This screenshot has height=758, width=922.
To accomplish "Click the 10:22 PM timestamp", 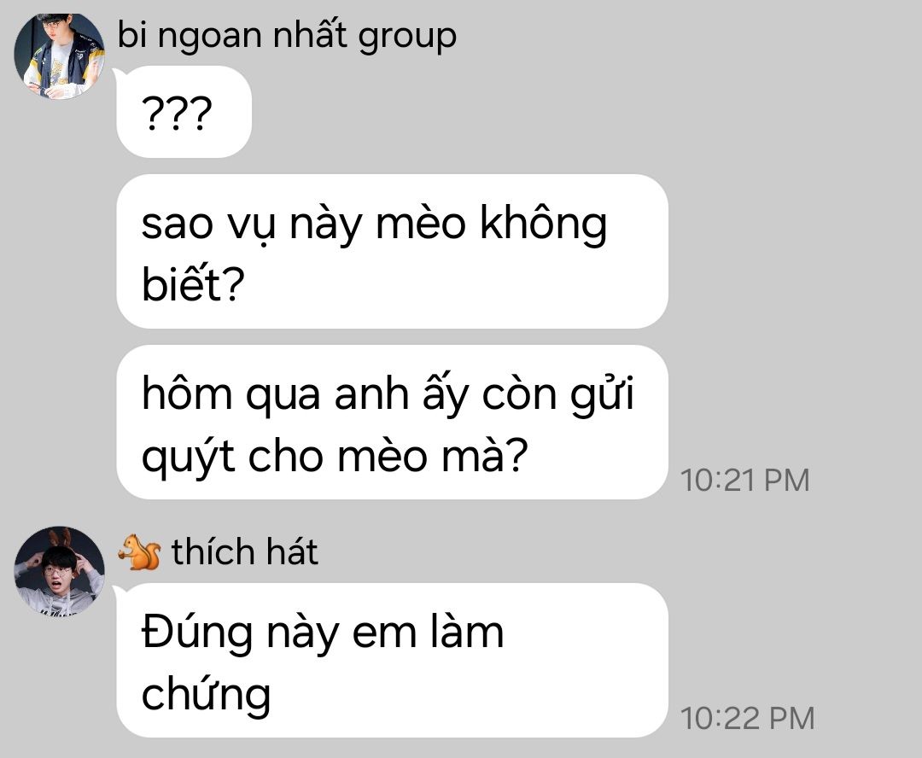I will pos(747,718).
